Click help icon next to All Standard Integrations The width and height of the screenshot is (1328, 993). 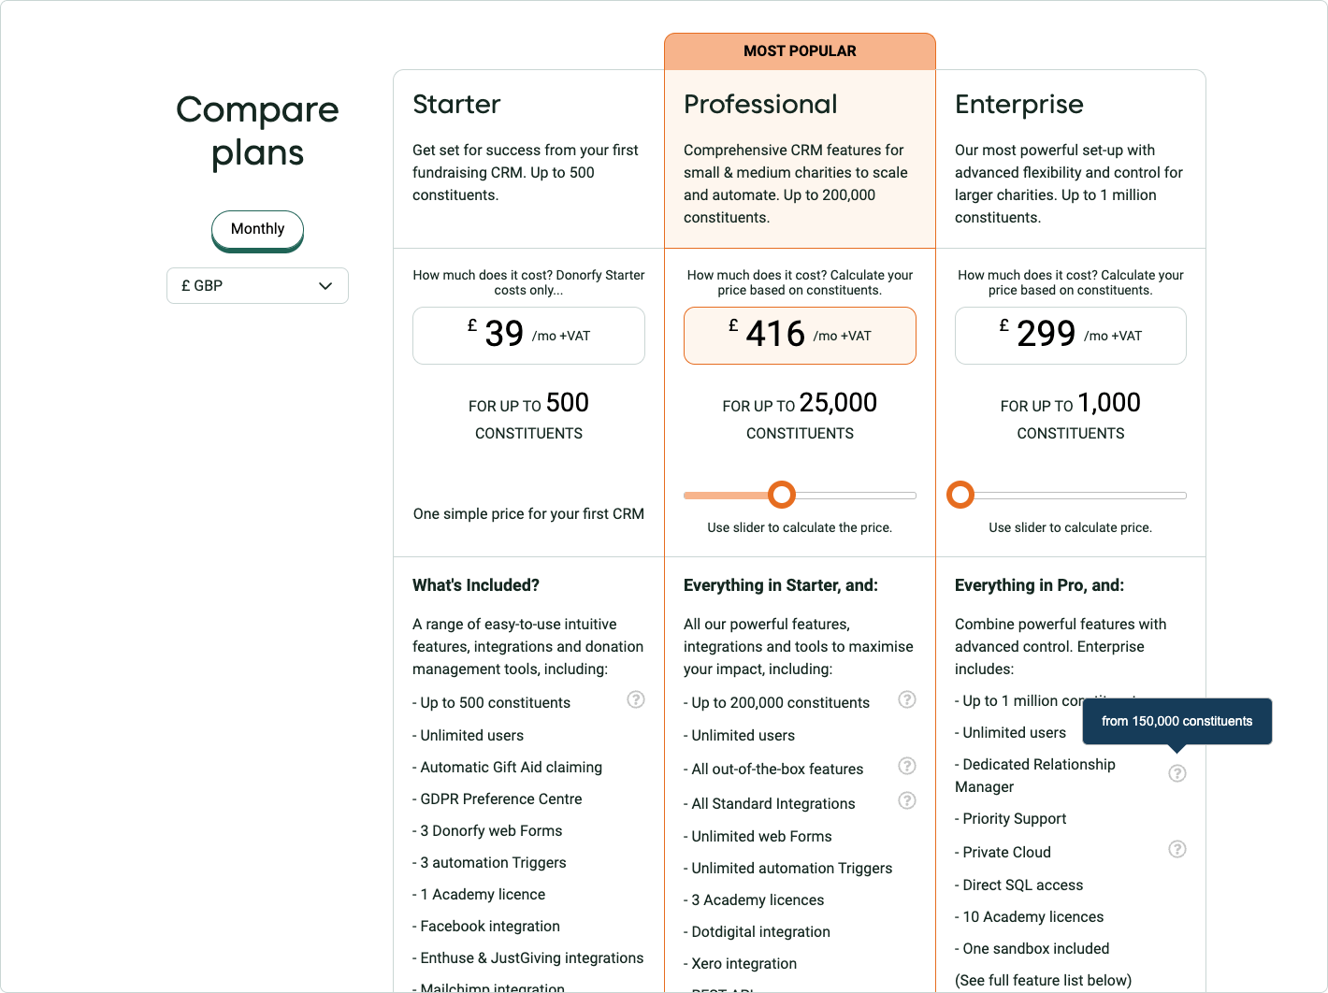tap(907, 800)
